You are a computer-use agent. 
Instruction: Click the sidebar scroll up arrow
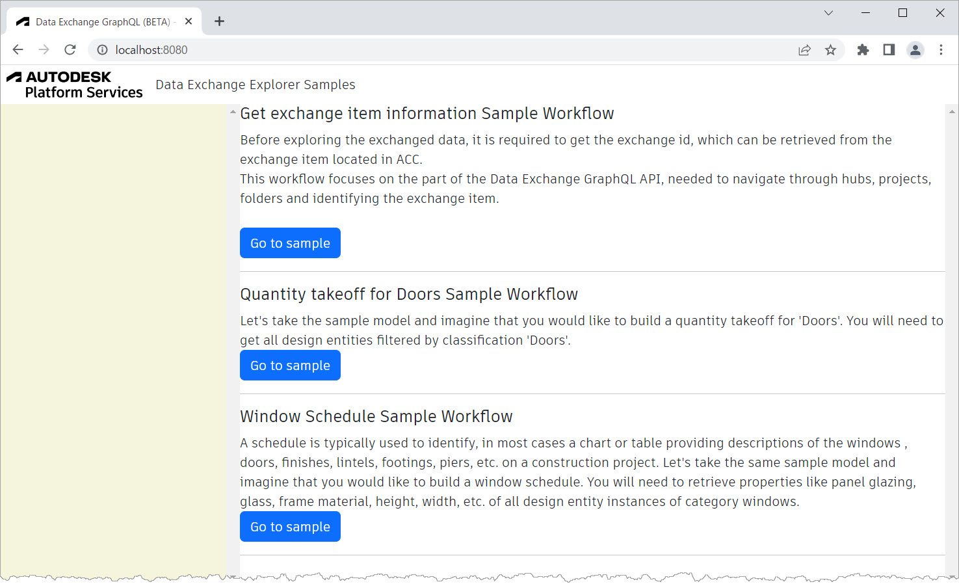(233, 112)
